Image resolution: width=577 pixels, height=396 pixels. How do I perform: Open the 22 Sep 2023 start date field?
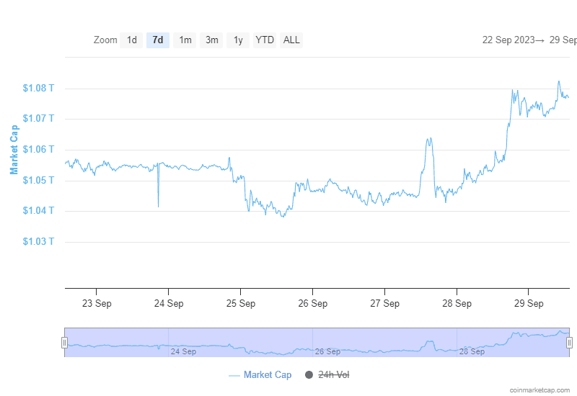click(x=507, y=40)
